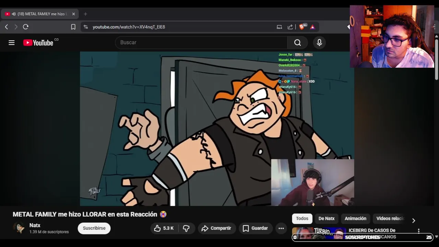The height and width of the screenshot is (247, 439).
Task: Click the video title text
Action: [x=90, y=214]
